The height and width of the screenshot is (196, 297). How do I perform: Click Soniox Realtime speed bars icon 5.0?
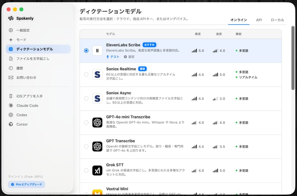point(215,75)
